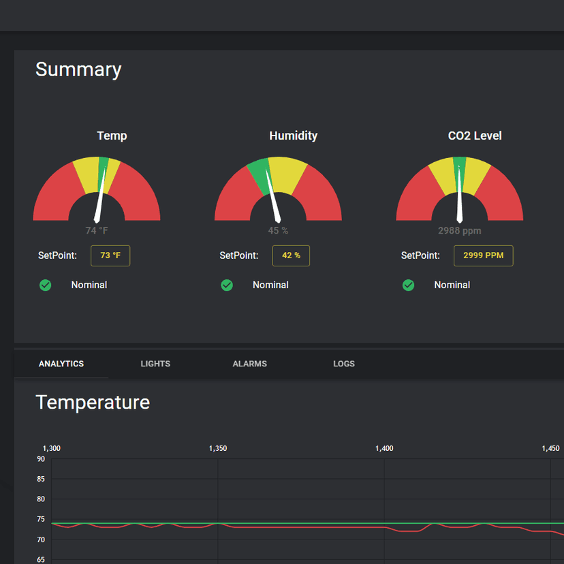Click the Nominal status under Temp
The width and height of the screenshot is (564, 564).
[89, 285]
